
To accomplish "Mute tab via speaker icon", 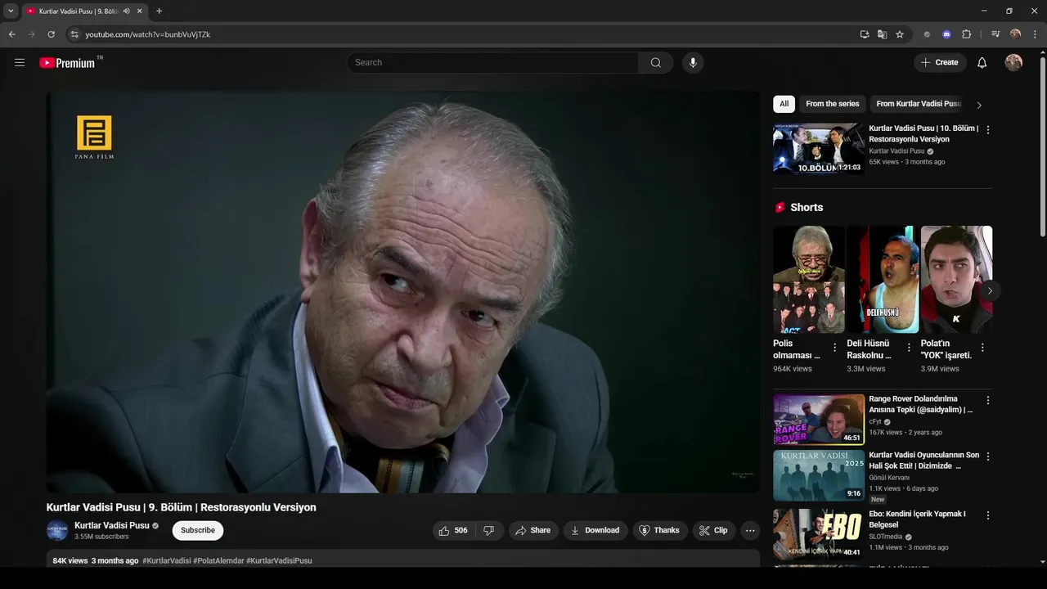I will (126, 11).
